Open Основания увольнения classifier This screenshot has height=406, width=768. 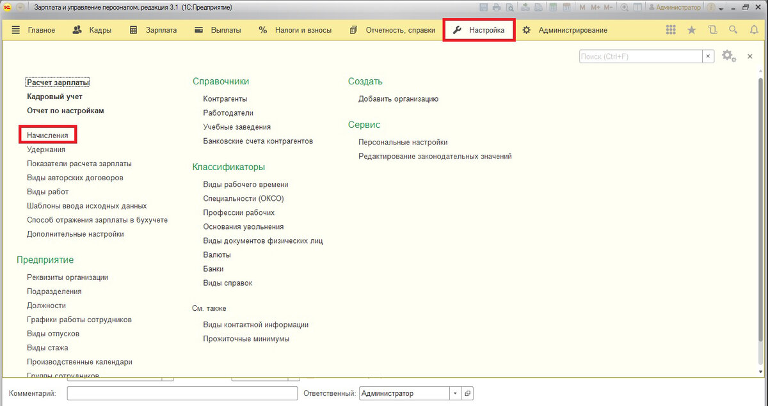243,226
